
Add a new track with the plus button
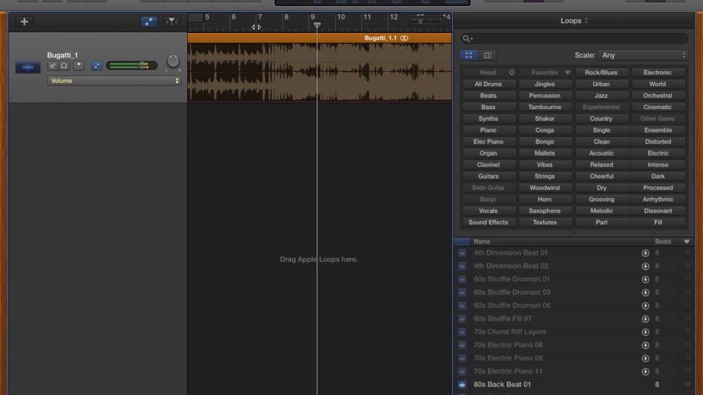point(24,21)
